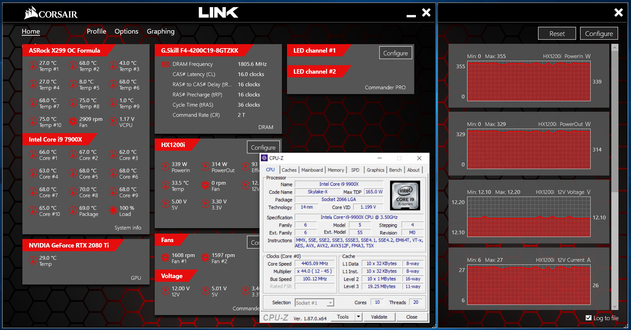The width and height of the screenshot is (631, 330).
Task: Click the RTX 2080 Ti Temp icon
Action: pos(33,260)
